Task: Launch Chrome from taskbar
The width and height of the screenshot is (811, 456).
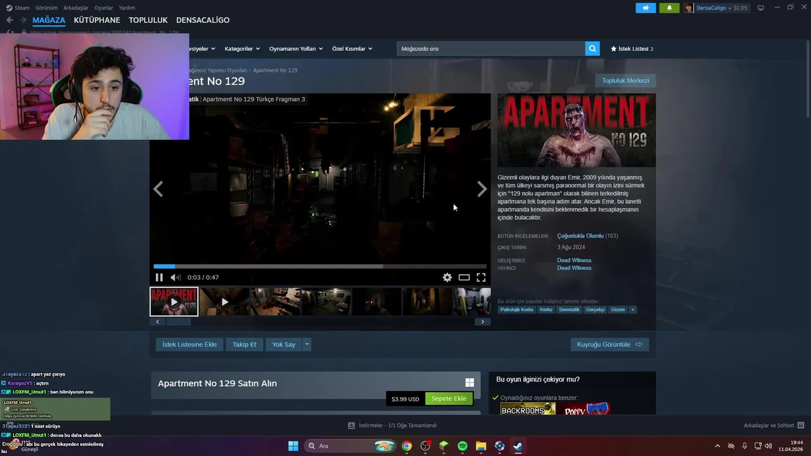Action: (x=407, y=446)
